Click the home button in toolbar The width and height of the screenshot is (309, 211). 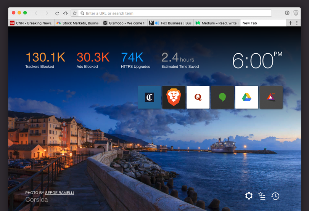66,13
